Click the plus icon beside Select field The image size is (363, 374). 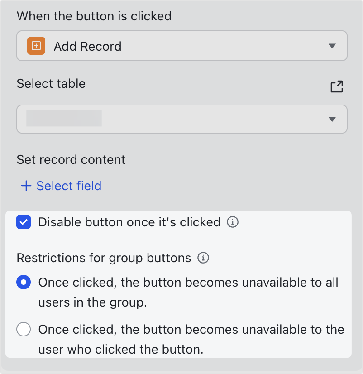(x=26, y=186)
